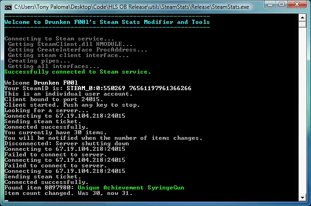Click 'Successfully connected to Steam service.' line
The height and width of the screenshot is (206, 311).
tap(78, 72)
